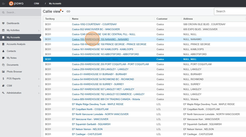Open EF Nelson Vernon - NELSON link
Screen dimensions: 246x137
click(87, 129)
